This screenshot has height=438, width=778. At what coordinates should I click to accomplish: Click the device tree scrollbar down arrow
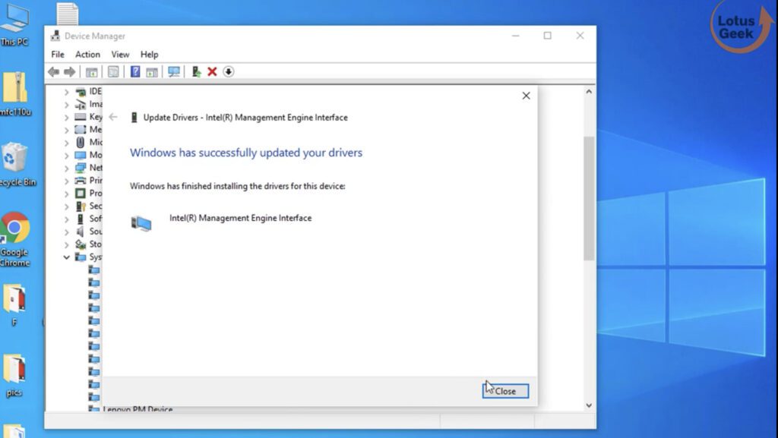pyautogui.click(x=589, y=405)
